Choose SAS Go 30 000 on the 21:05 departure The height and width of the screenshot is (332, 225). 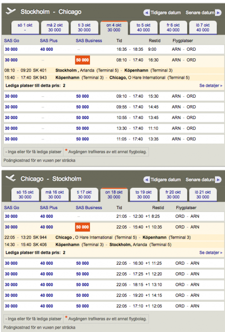(x=11, y=216)
